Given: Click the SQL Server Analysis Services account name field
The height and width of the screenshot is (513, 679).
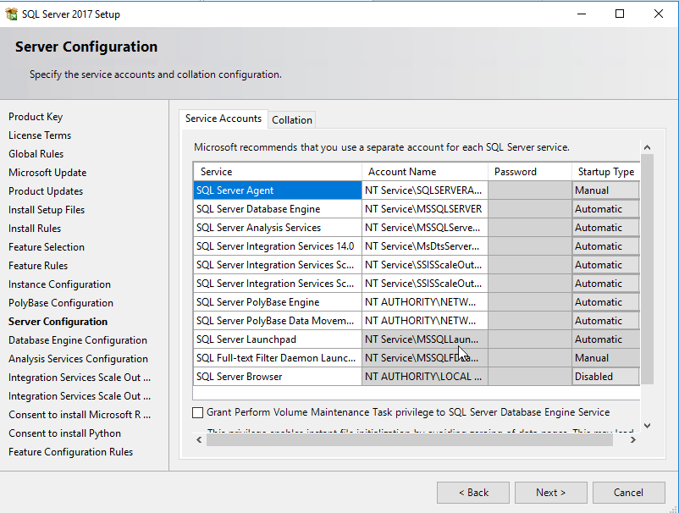Looking at the screenshot, I should coord(424,228).
